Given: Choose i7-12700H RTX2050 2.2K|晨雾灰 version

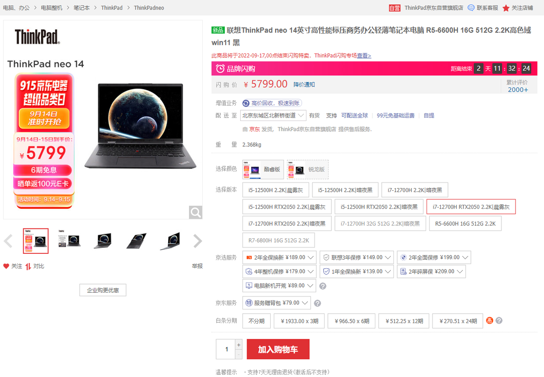Looking at the screenshot, I should 471,207.
